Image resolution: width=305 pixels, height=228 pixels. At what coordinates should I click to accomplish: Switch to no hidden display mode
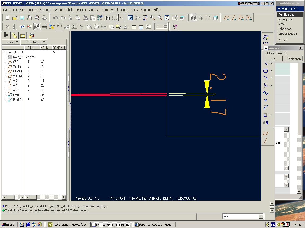208,18
